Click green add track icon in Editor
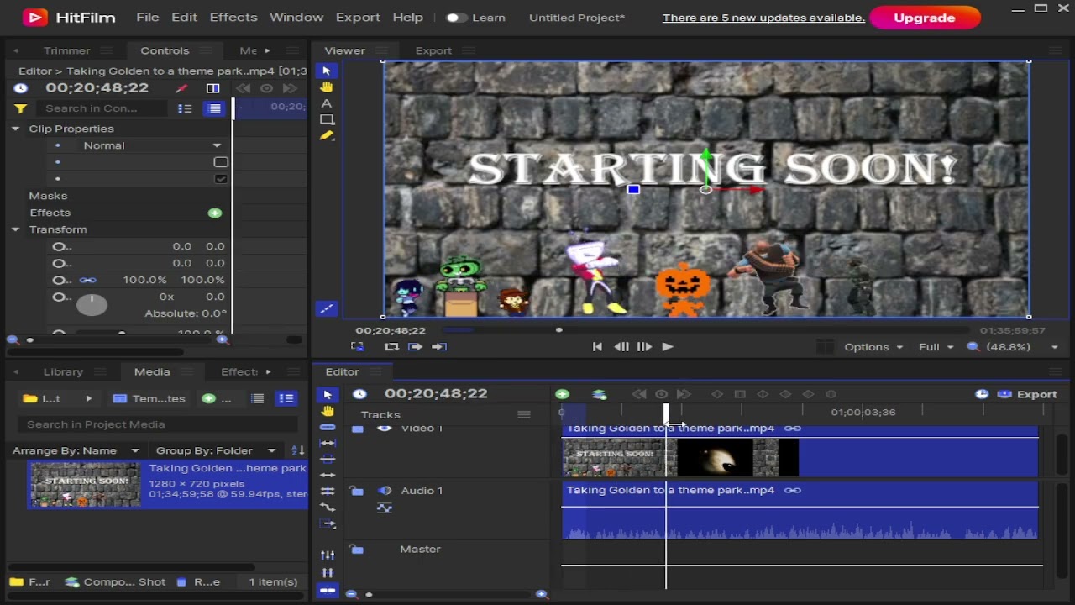 (562, 394)
